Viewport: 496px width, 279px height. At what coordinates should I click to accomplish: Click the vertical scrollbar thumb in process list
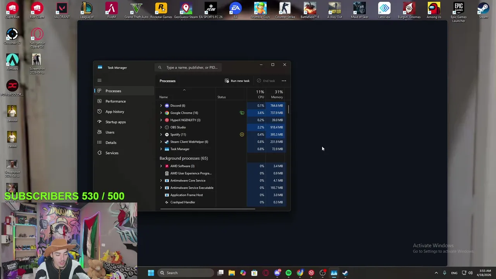[x=288, y=109]
